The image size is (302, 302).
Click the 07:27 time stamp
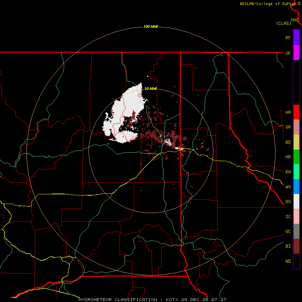(x=219, y=300)
